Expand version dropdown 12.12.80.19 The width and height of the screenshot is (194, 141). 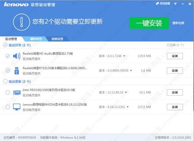pos(126,92)
